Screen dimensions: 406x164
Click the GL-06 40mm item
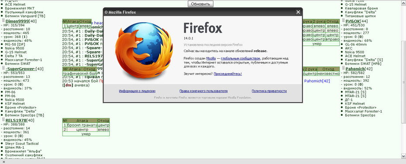tap(356, 44)
